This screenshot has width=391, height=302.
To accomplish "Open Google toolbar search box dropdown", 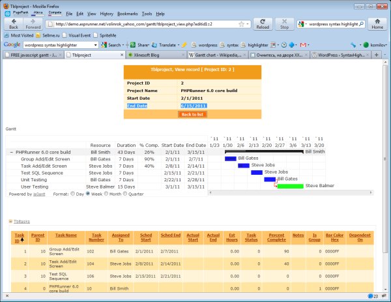I will [95, 45].
